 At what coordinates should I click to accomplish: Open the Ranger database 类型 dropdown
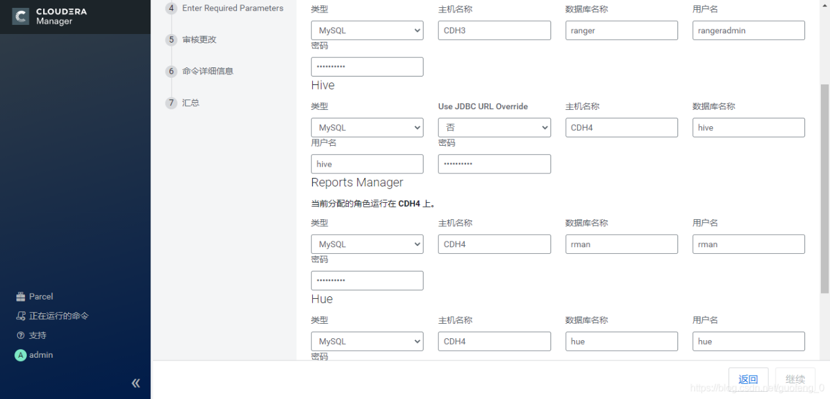[x=367, y=30]
